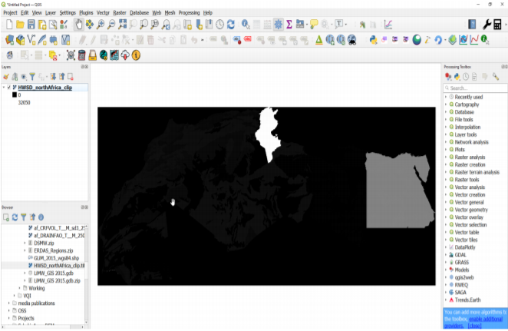
Task: Select the Trends.Earth toolbox entry
Action: pyautogui.click(x=467, y=300)
